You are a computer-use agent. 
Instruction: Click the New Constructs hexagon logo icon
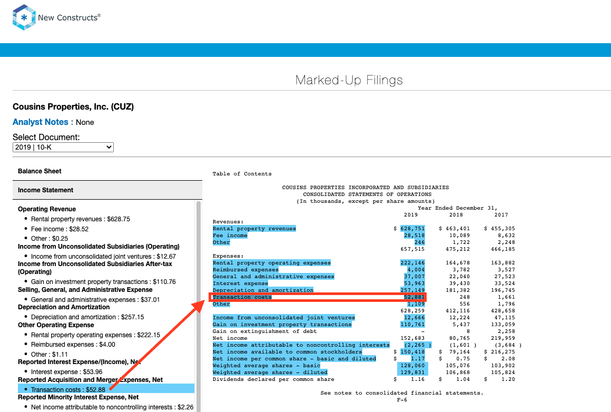click(24, 17)
